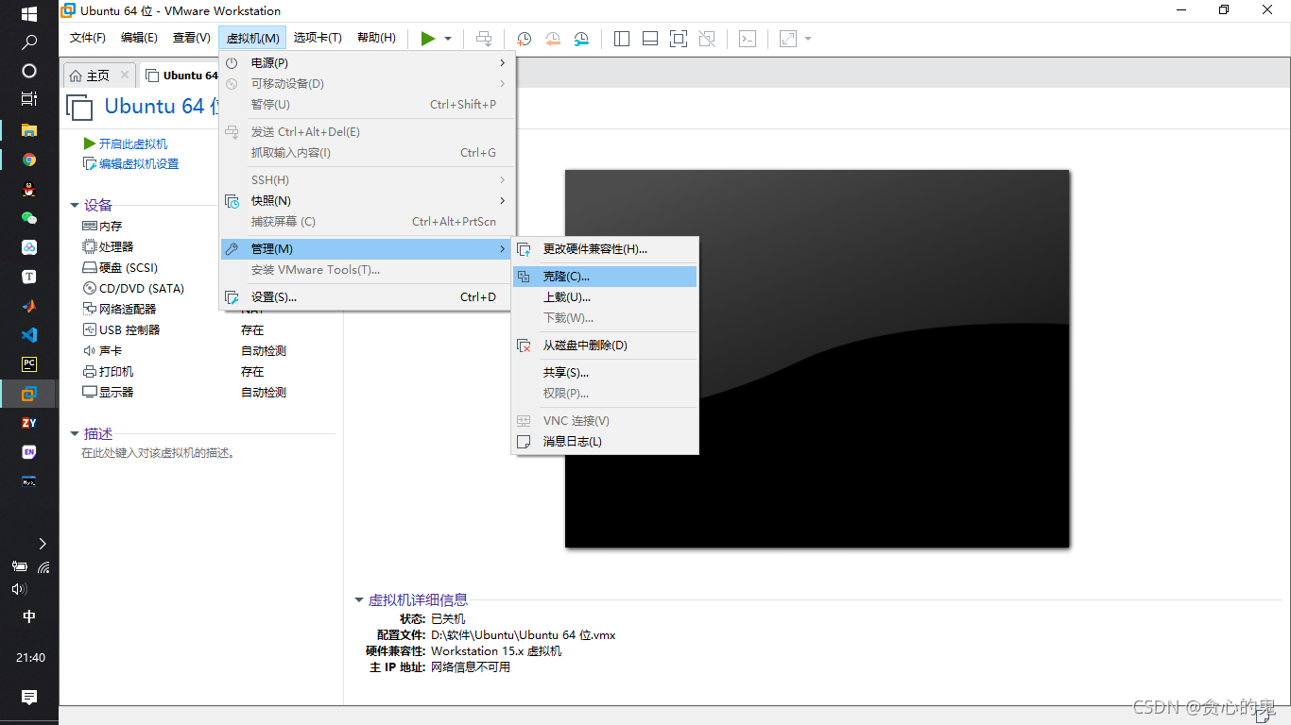This screenshot has height=725, width=1291.
Task: Click the taskbar search magnifier icon
Action: [29, 42]
